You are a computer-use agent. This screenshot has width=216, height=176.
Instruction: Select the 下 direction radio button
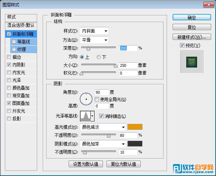pyautogui.click(x=99, y=57)
